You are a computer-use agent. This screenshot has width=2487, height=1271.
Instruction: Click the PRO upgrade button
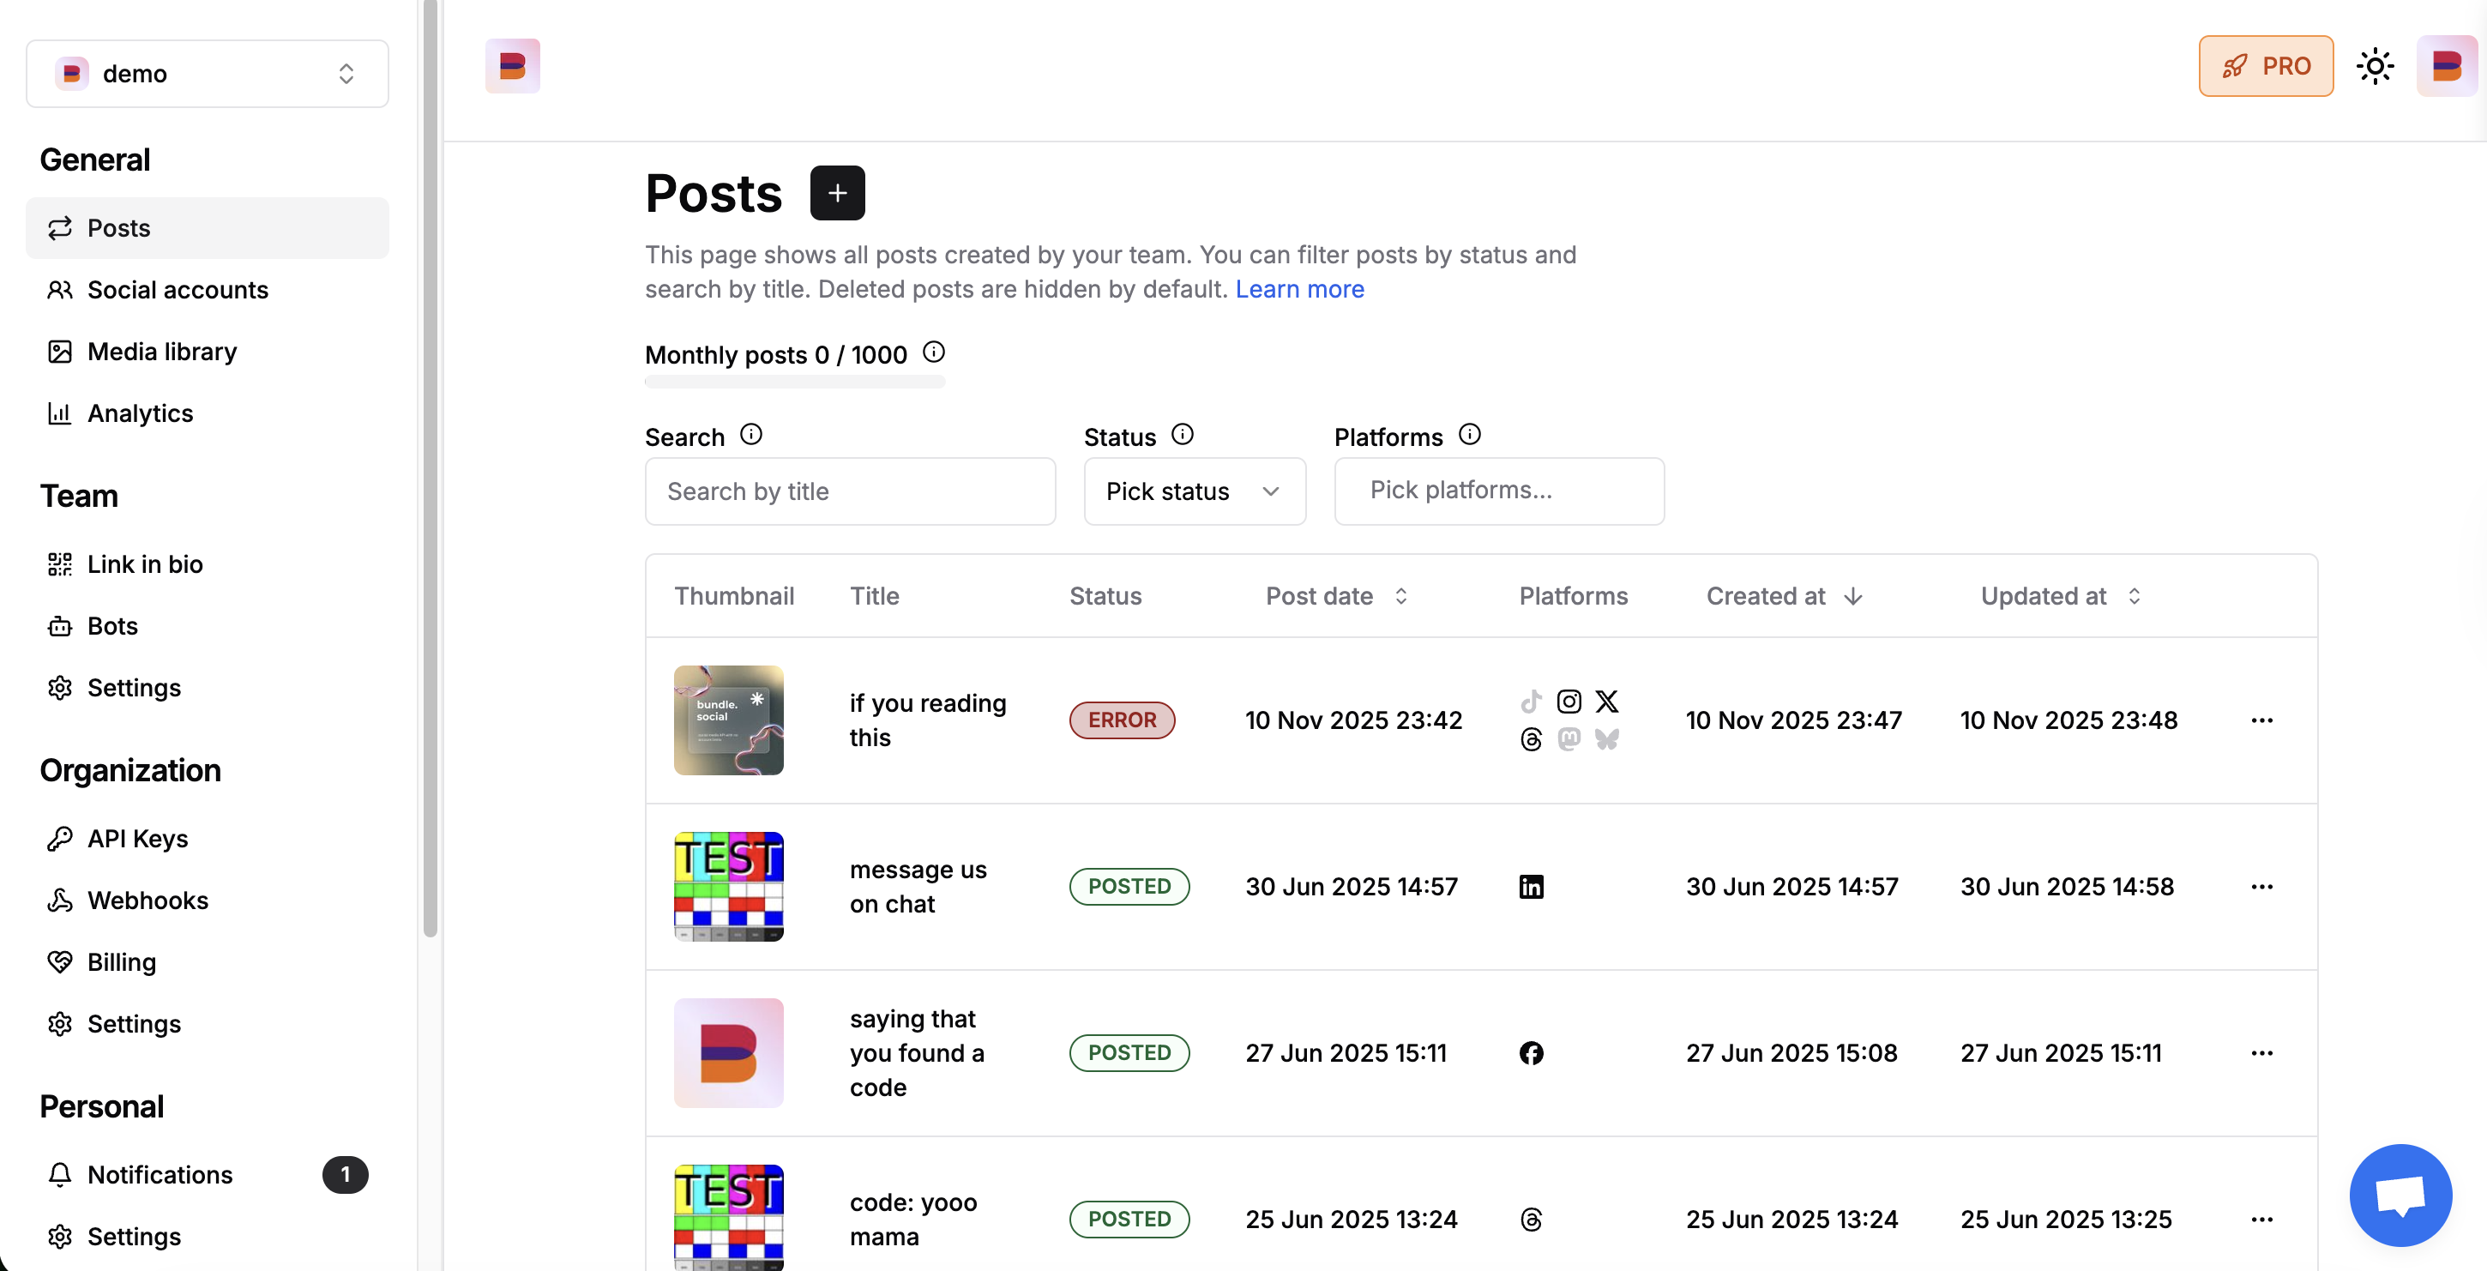pyautogui.click(x=2265, y=66)
